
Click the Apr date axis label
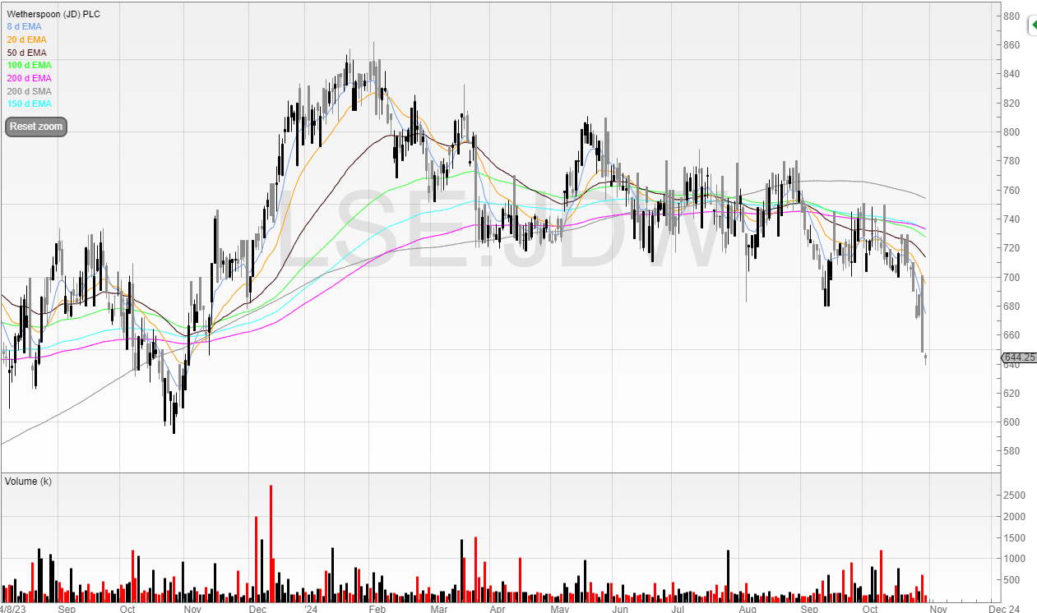497,609
